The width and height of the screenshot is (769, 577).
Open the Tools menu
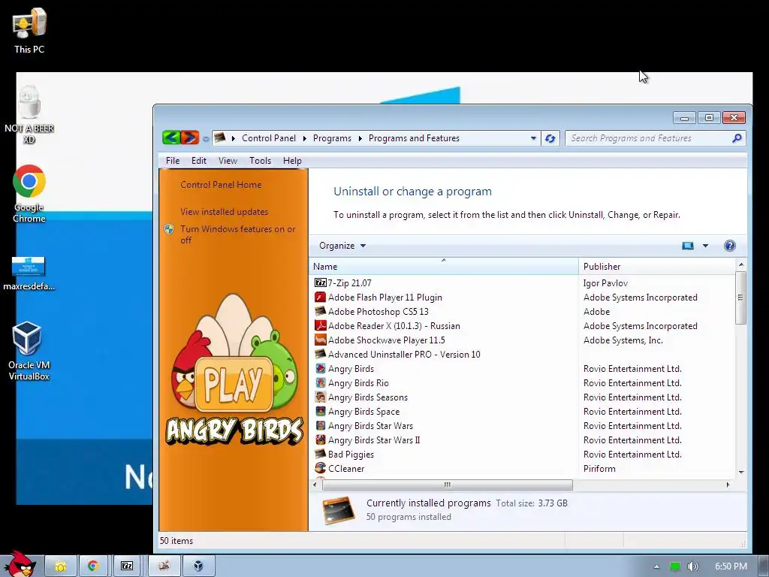click(260, 161)
